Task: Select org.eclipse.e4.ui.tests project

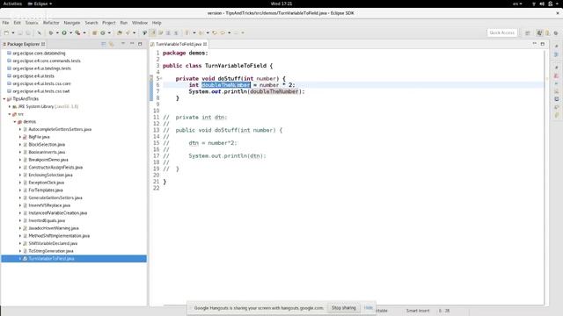Action: 33,76
